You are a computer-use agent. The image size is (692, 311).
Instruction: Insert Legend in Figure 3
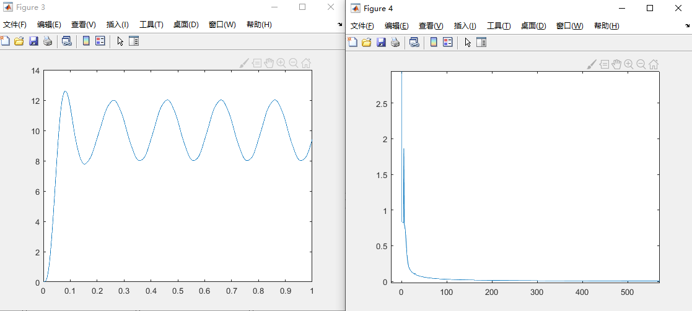[100, 41]
